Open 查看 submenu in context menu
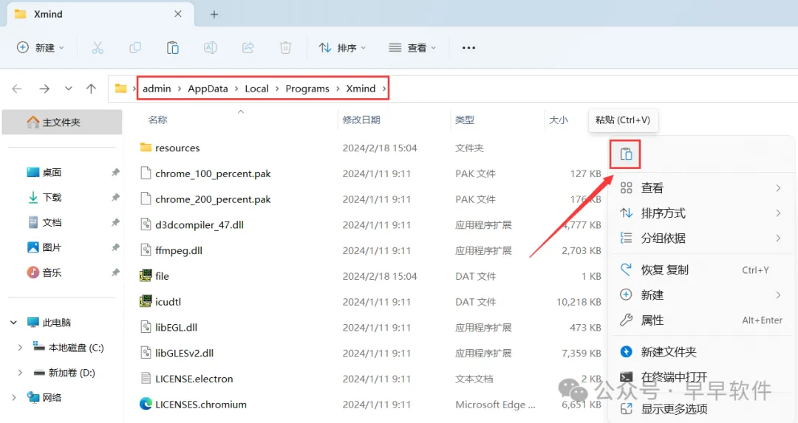 701,188
